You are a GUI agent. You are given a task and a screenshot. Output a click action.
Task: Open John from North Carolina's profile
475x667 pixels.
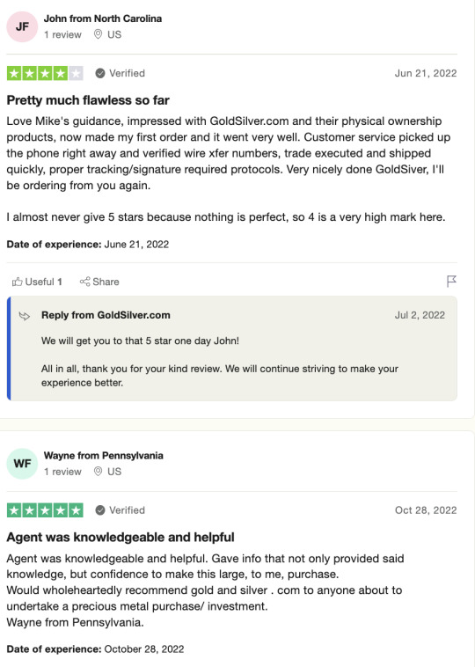[x=103, y=18]
